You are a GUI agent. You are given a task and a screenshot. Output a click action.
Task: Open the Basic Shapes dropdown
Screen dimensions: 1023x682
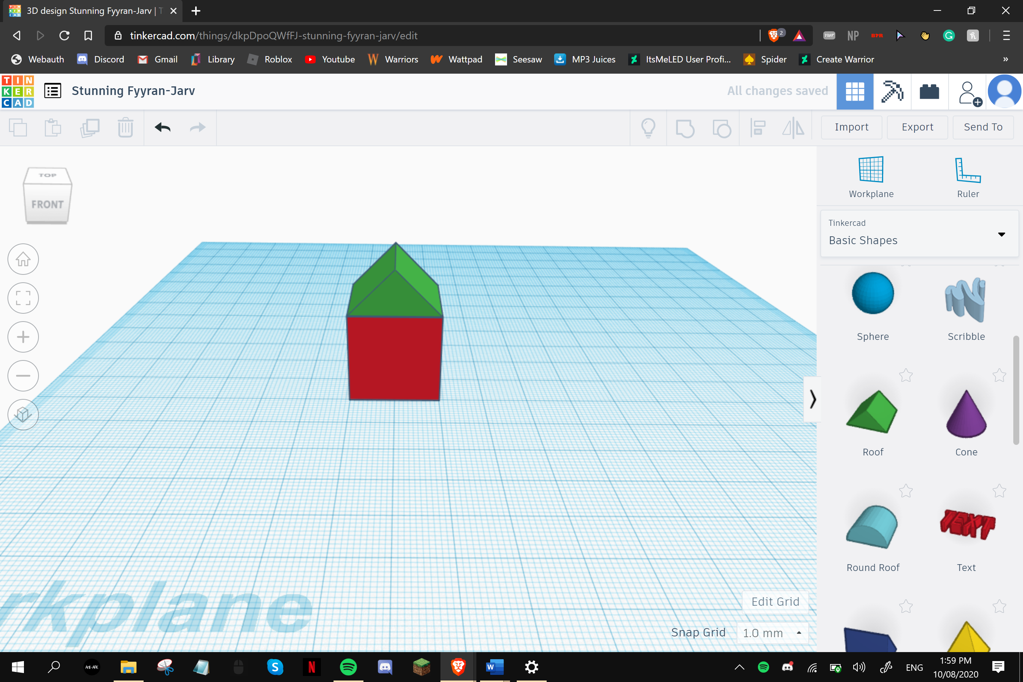919,234
